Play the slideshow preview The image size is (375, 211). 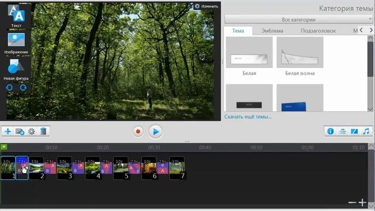click(155, 131)
